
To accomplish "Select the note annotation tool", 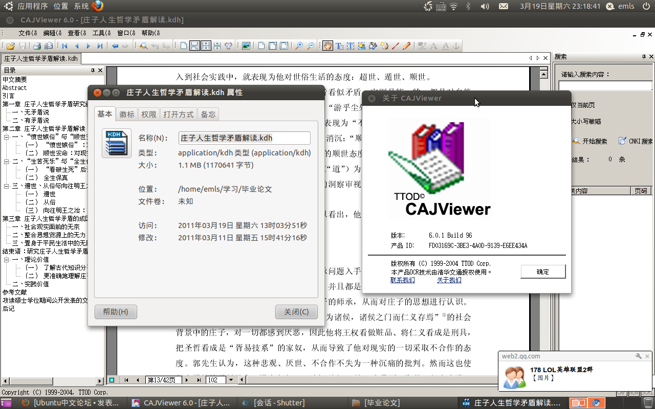I will tap(384, 46).
